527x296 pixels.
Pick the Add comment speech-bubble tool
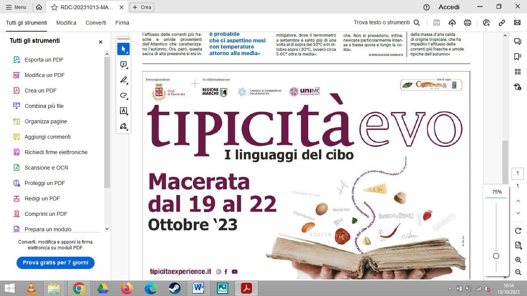click(x=123, y=64)
